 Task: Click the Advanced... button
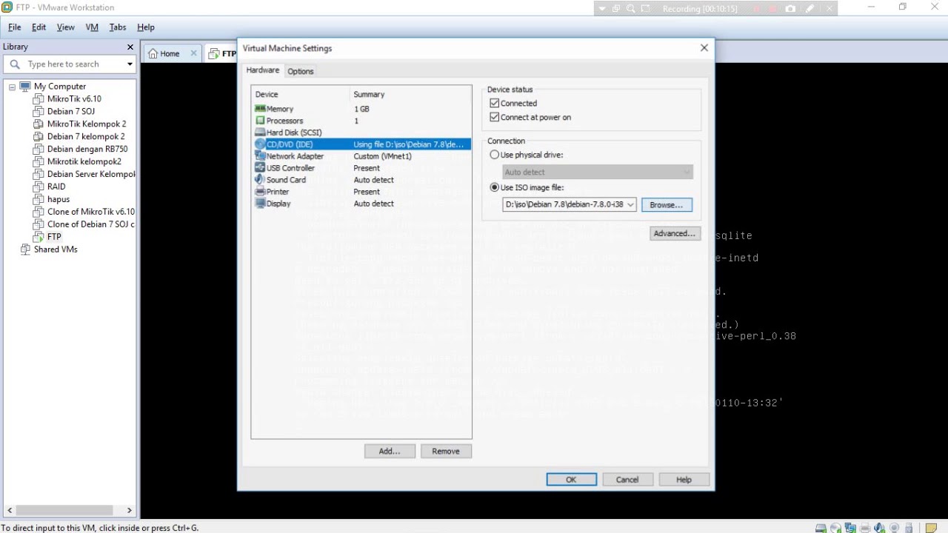pyautogui.click(x=675, y=233)
